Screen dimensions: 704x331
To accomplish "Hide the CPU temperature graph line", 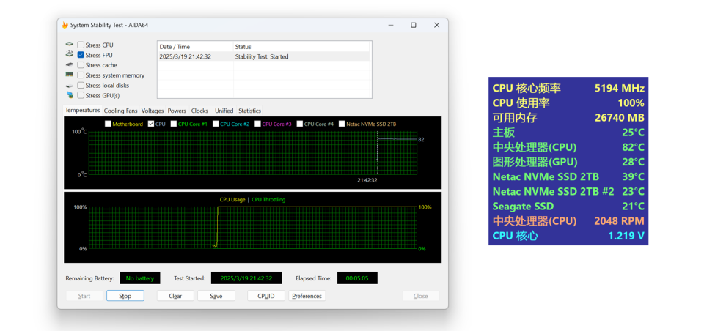I will 151,124.
